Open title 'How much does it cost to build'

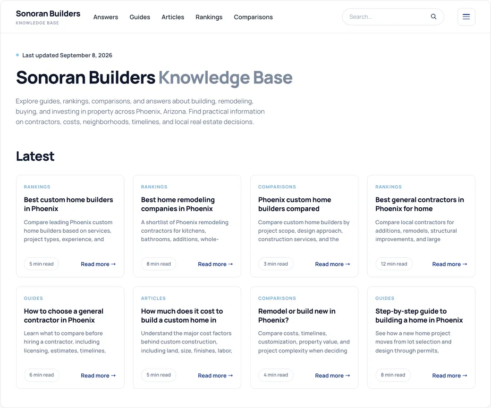click(x=182, y=316)
